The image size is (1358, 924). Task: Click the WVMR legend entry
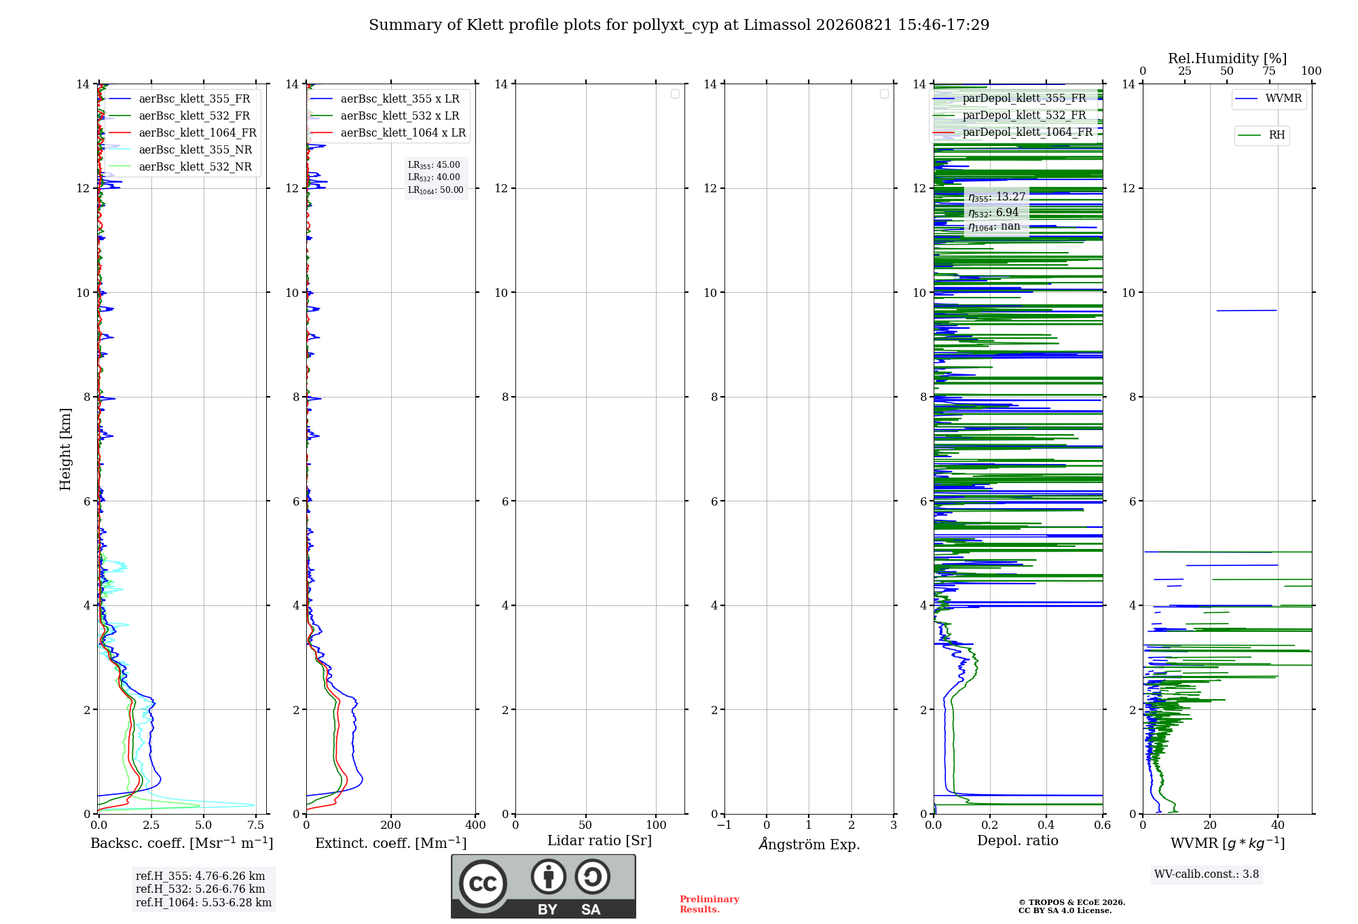tap(1269, 99)
